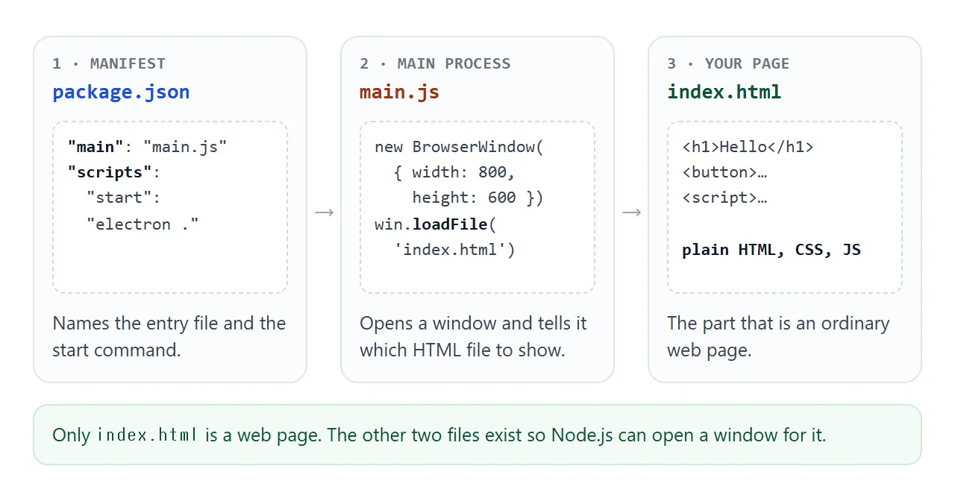Click the '"start":' code line
The height and width of the screenshot is (504, 955).
(x=123, y=198)
